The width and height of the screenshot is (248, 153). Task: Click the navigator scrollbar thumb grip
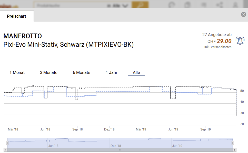point(120,150)
